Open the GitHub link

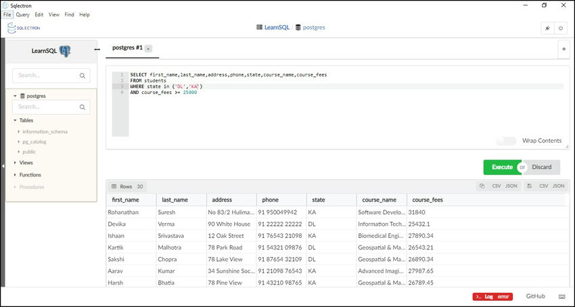tap(535, 296)
